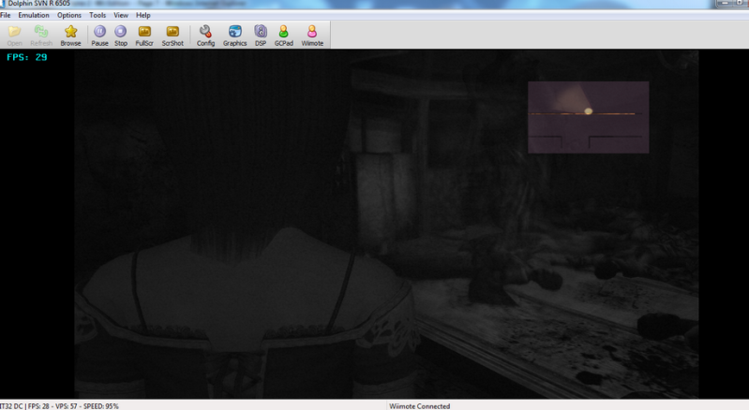Open the Options menu
This screenshot has height=410, width=749.
pyautogui.click(x=69, y=16)
